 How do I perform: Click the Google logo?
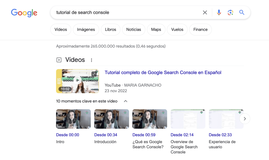coord(24,13)
